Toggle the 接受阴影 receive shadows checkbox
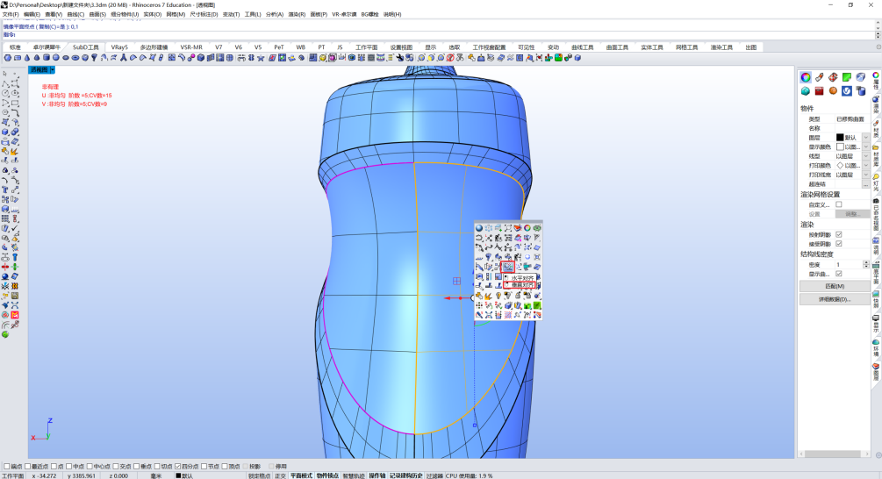 [x=839, y=244]
